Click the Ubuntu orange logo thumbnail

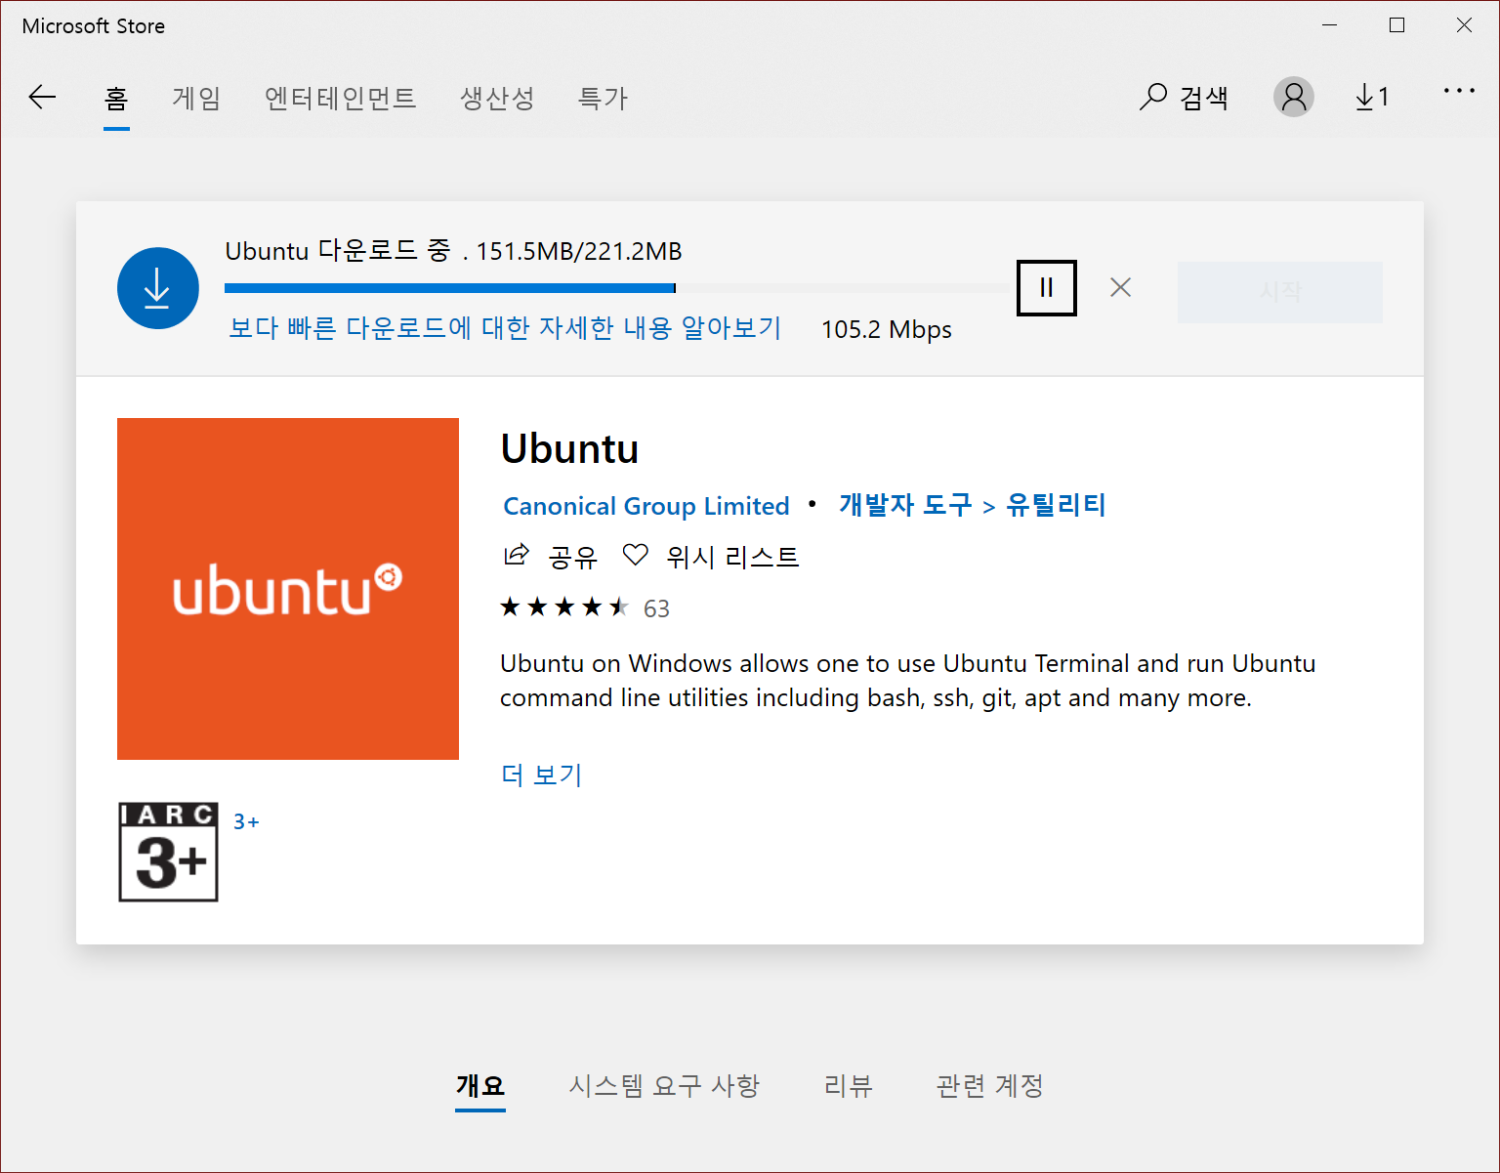288,589
